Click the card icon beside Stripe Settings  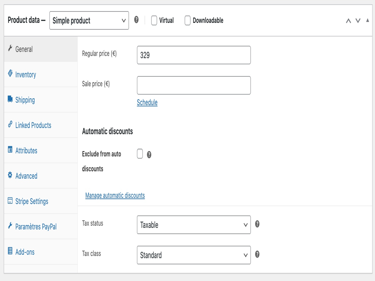11,201
